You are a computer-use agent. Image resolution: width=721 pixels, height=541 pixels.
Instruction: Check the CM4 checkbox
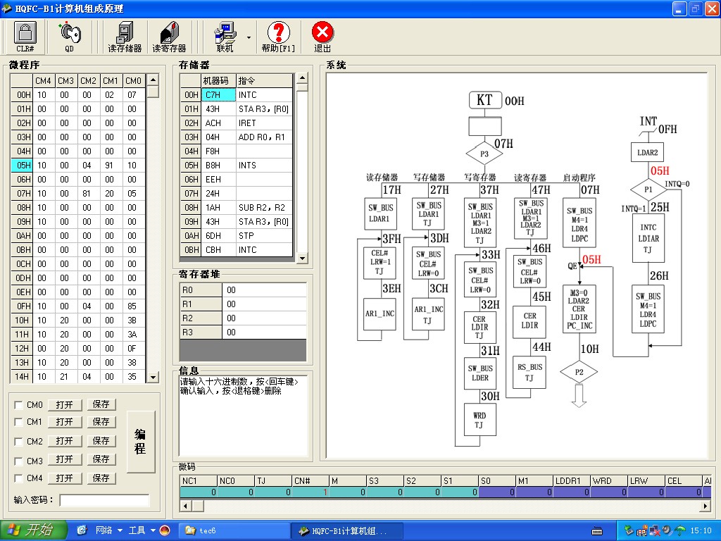tap(18, 479)
